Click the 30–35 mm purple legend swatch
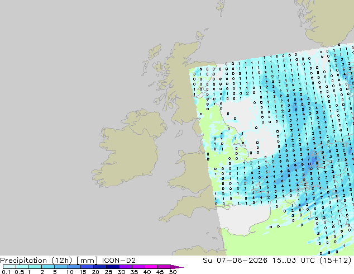The height and width of the screenshot is (274, 354). click(126, 267)
